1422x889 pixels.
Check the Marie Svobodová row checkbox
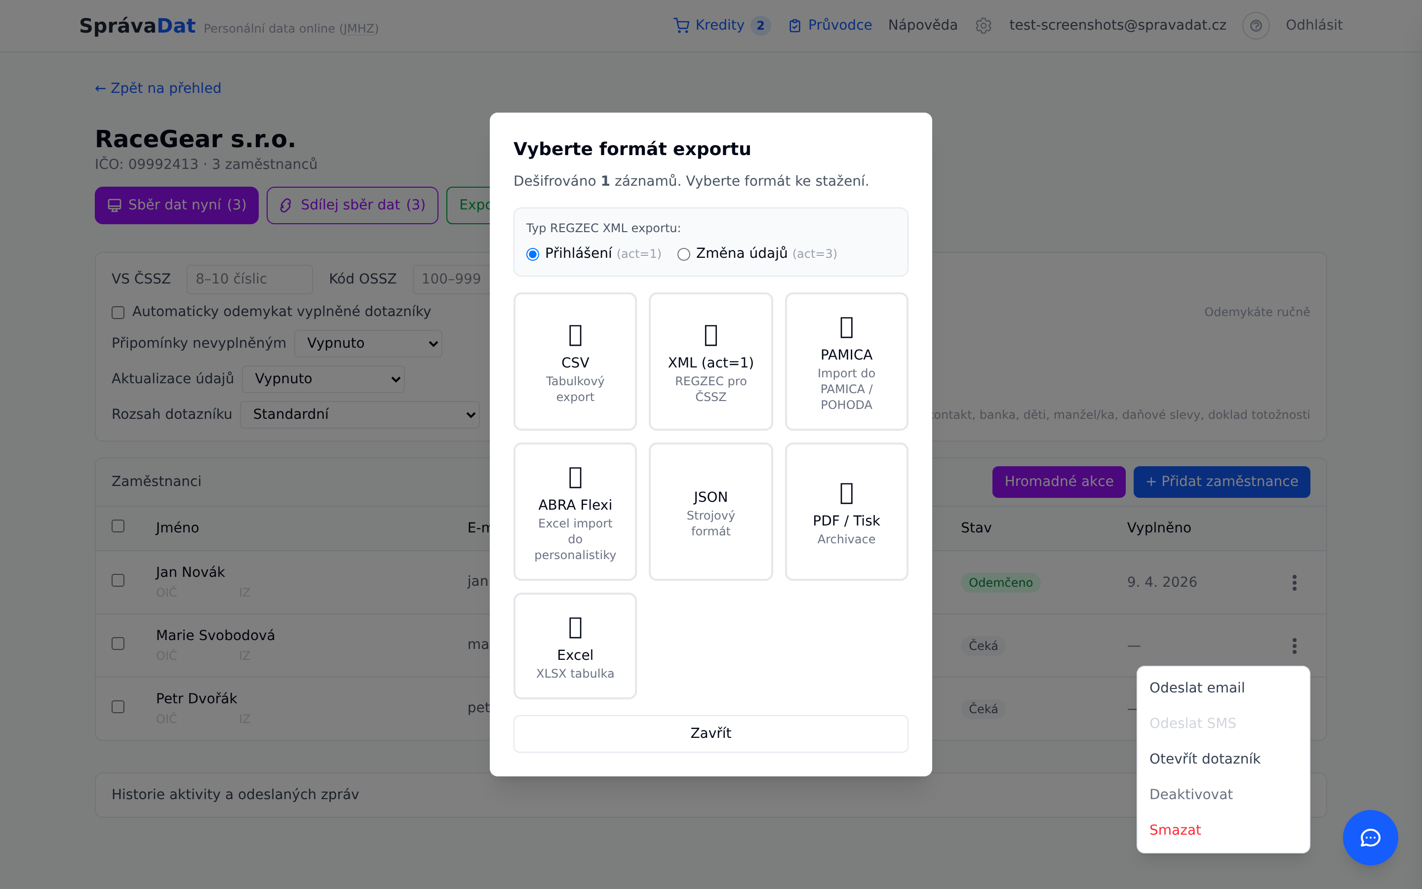tap(118, 644)
